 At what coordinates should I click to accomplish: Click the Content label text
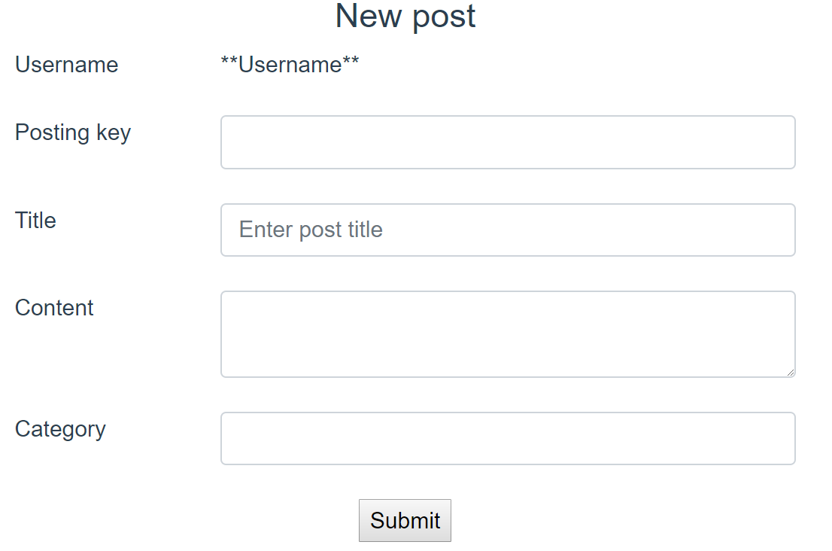54,308
